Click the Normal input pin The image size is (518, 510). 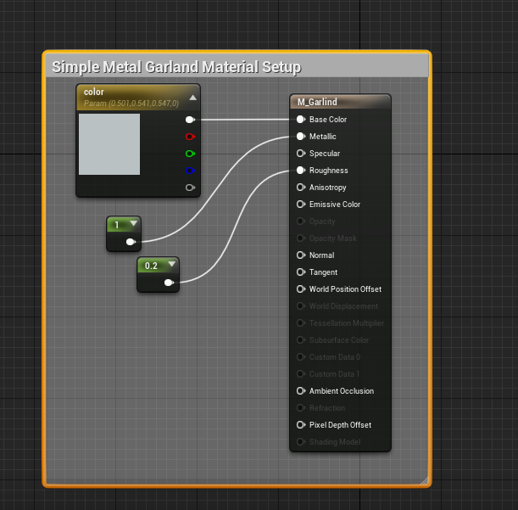[301, 255]
